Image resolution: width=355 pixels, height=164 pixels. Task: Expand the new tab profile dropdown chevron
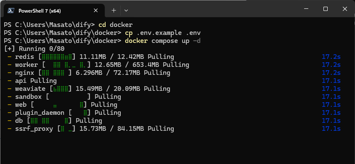[x=126, y=11]
